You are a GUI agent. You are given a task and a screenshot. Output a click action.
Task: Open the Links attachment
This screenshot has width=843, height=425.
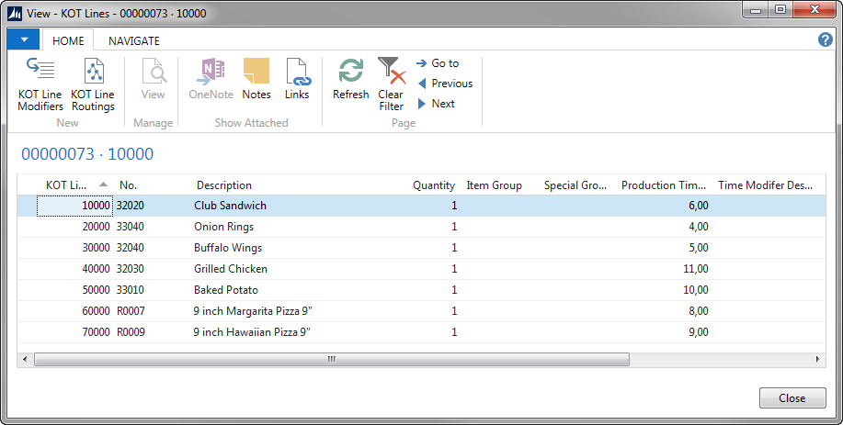[x=297, y=80]
